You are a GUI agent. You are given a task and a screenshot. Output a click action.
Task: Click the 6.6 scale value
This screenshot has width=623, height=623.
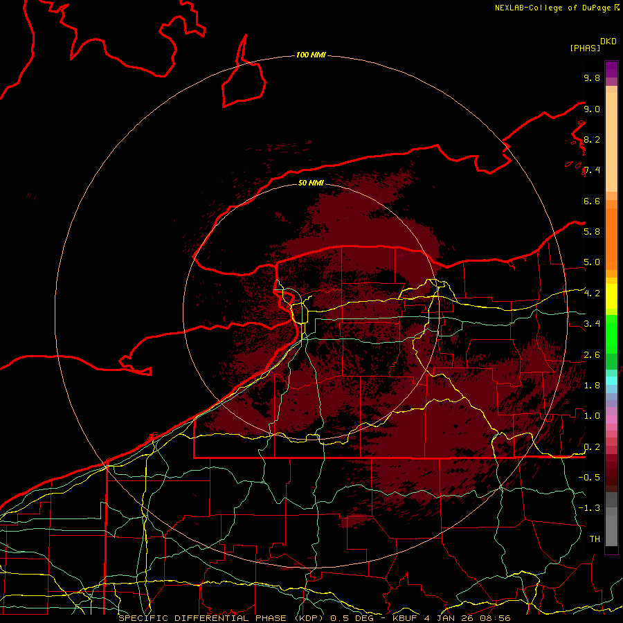tap(592, 201)
